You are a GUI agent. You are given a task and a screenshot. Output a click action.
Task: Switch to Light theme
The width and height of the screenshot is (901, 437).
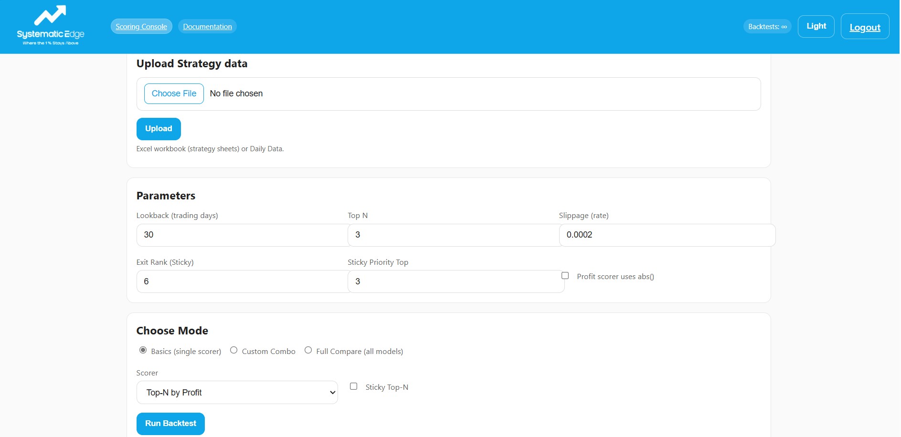tap(816, 26)
